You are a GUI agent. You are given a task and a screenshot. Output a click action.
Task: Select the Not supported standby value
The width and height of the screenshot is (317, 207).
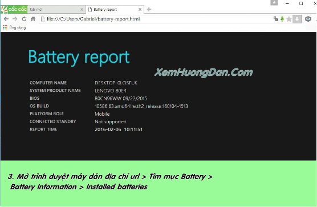pos(111,121)
